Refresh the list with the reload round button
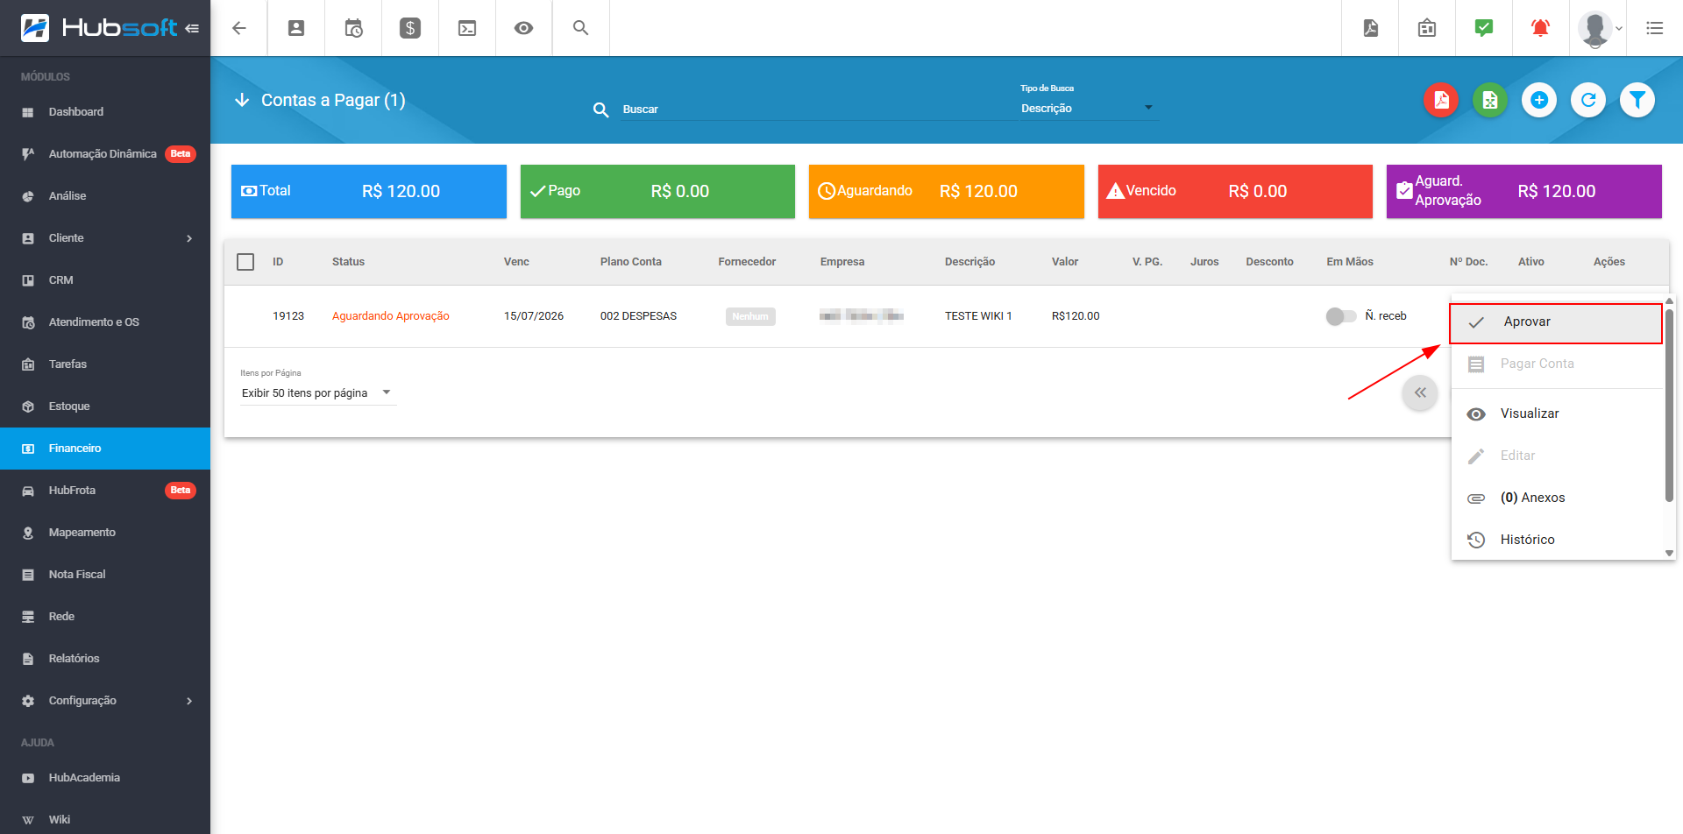 click(1588, 100)
